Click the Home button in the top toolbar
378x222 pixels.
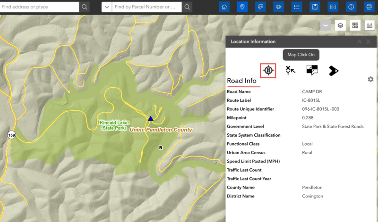(x=224, y=7)
